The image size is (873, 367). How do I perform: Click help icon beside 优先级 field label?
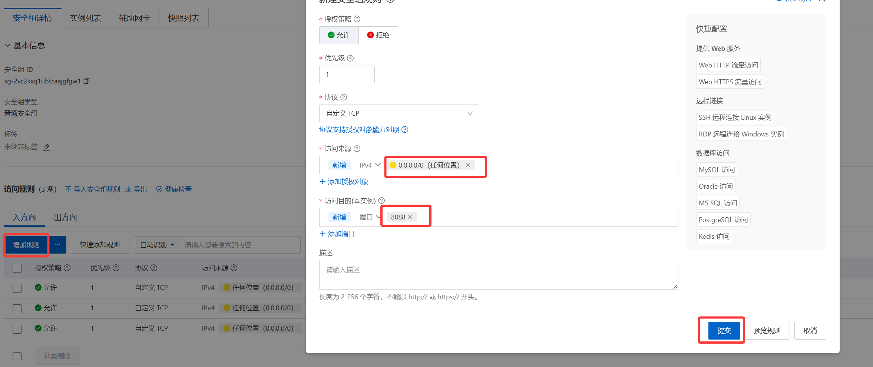tap(350, 58)
